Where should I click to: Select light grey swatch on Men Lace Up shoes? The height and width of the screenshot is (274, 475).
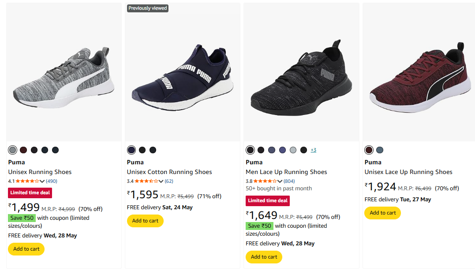click(x=293, y=150)
